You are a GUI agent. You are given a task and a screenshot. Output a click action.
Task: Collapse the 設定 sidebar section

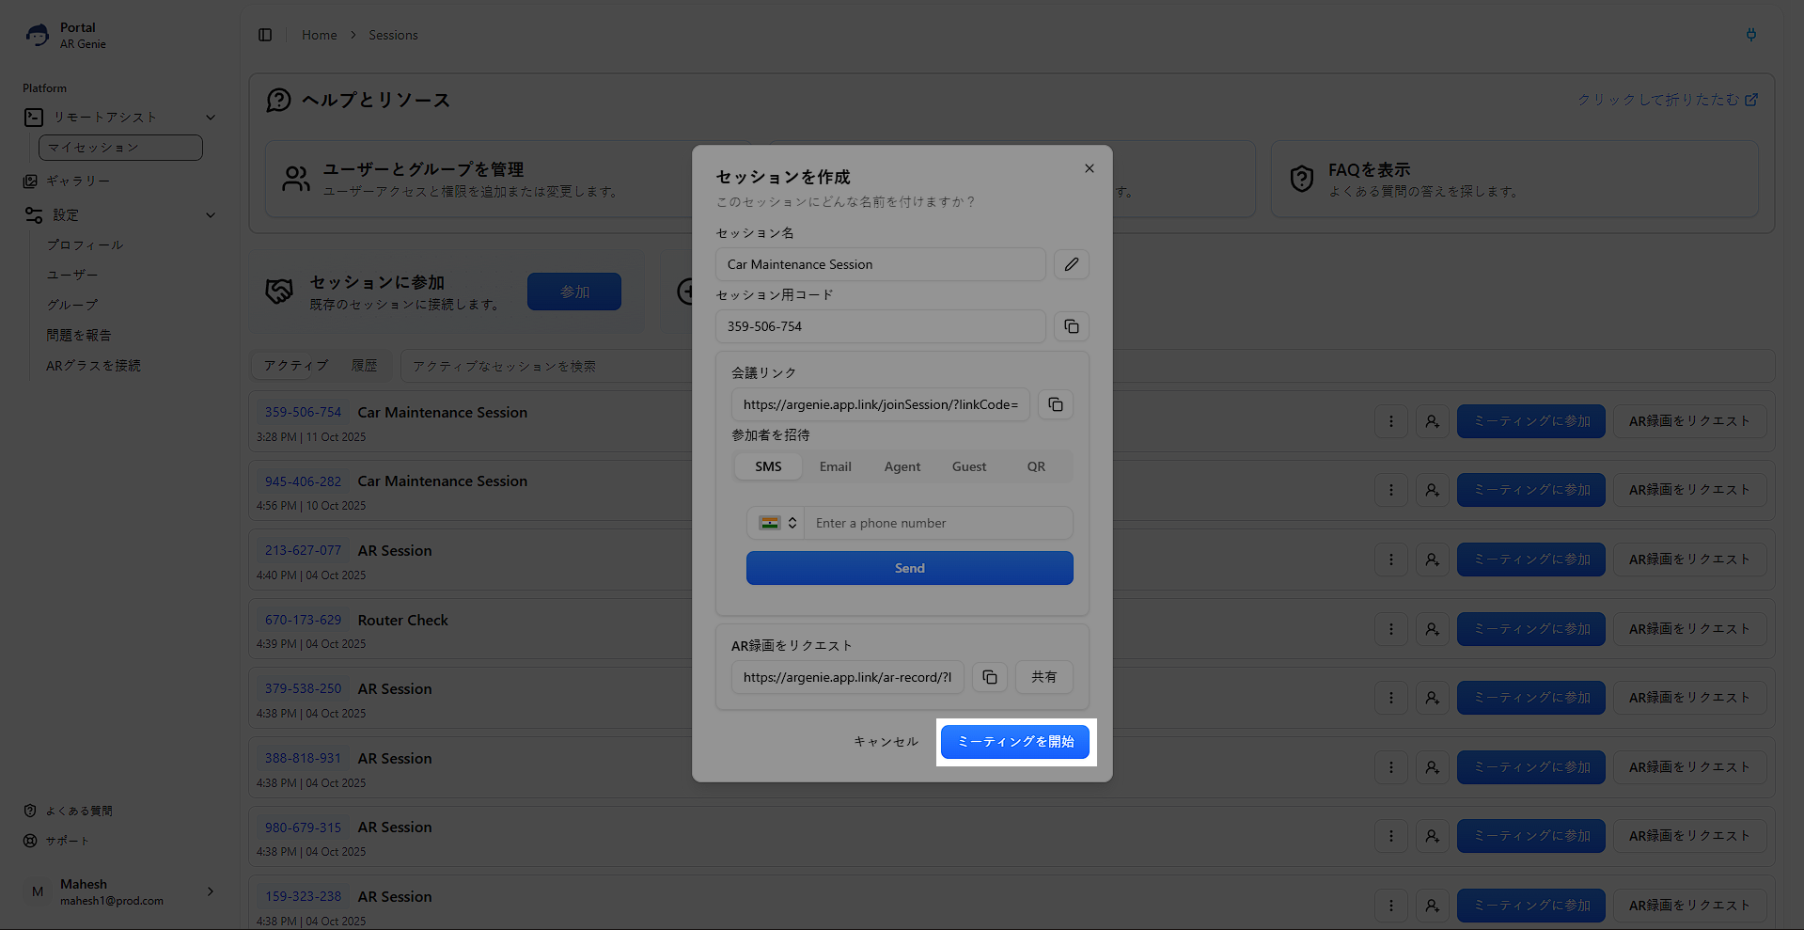click(211, 215)
